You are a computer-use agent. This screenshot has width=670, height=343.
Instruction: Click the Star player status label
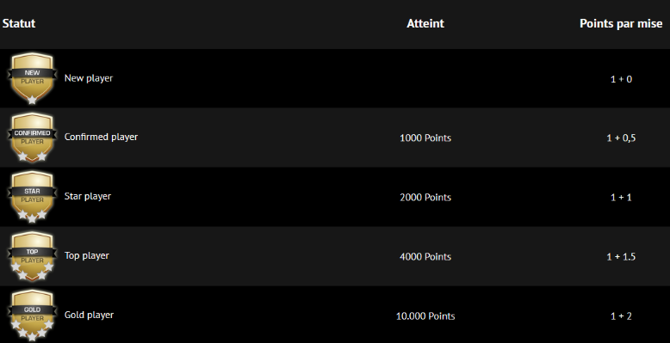pos(88,196)
